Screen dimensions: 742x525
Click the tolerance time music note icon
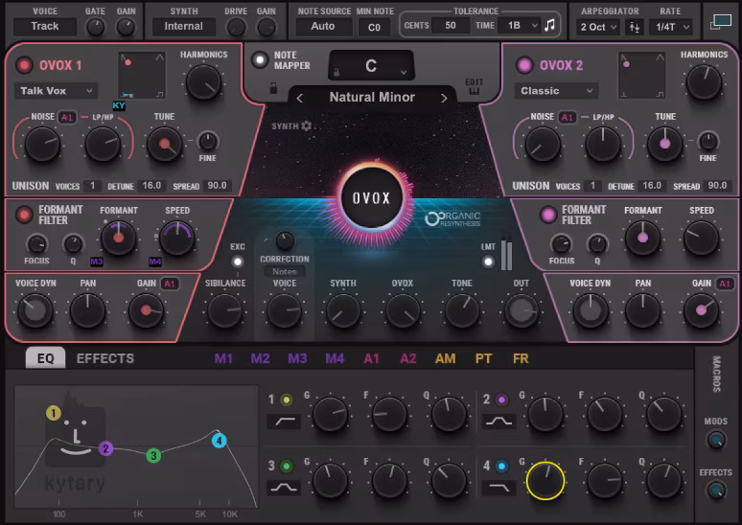pyautogui.click(x=549, y=26)
